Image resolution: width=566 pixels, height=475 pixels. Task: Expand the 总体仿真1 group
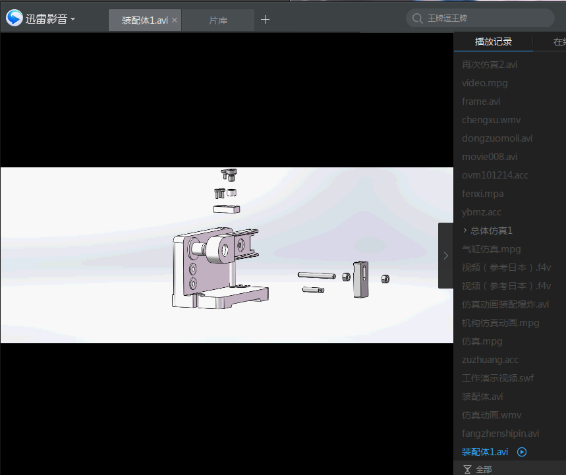(465, 231)
